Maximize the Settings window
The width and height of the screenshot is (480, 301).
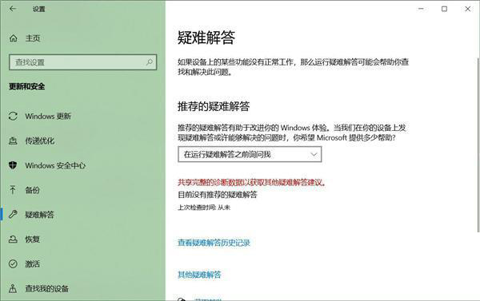(444, 9)
